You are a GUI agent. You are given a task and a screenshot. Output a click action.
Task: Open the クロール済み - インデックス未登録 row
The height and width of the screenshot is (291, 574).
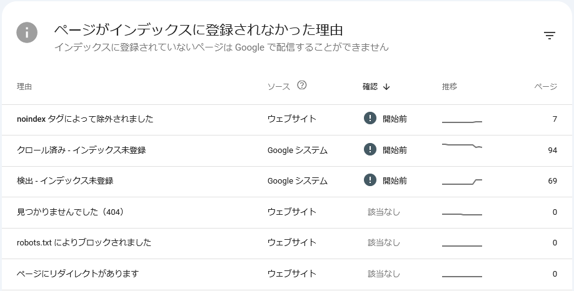tap(287, 150)
